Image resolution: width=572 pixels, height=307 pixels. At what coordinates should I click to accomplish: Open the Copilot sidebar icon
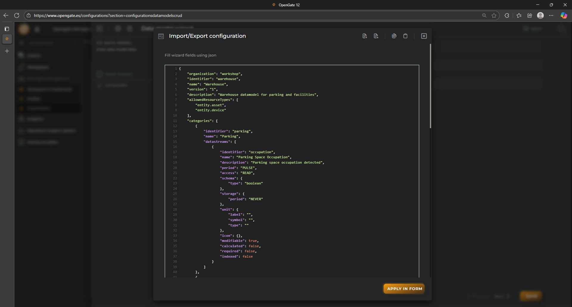tap(564, 15)
